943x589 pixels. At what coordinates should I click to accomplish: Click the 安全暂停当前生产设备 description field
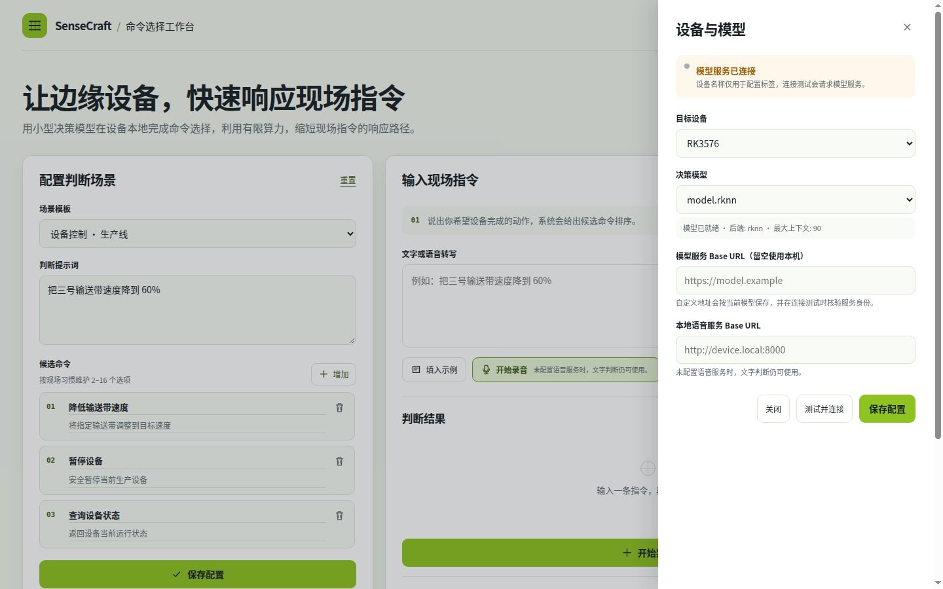197,480
